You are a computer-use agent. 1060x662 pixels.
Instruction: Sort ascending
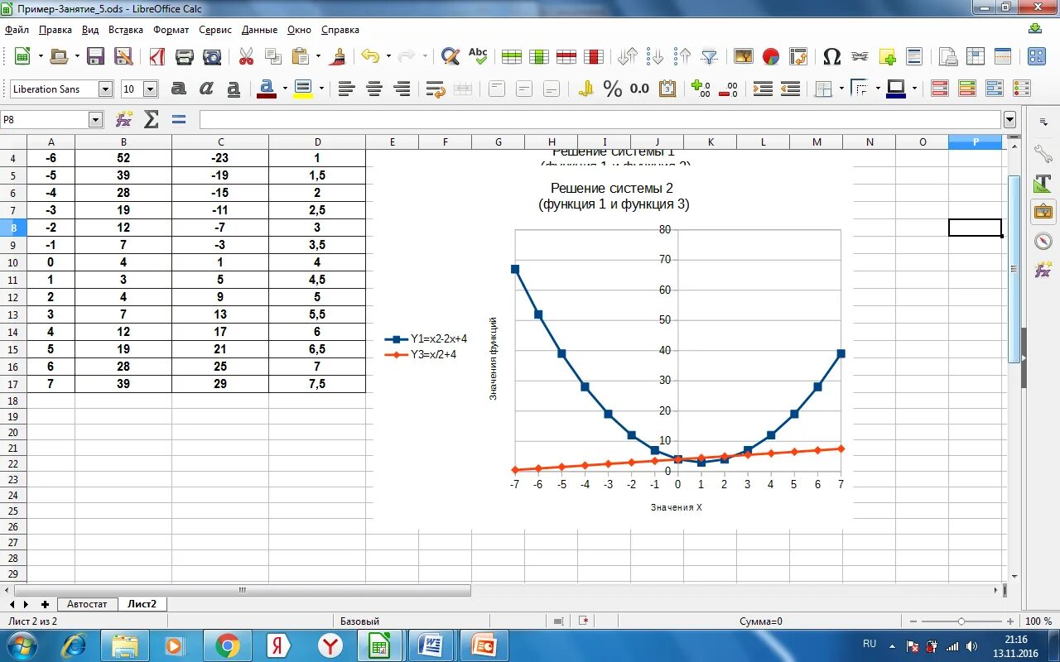(x=655, y=56)
